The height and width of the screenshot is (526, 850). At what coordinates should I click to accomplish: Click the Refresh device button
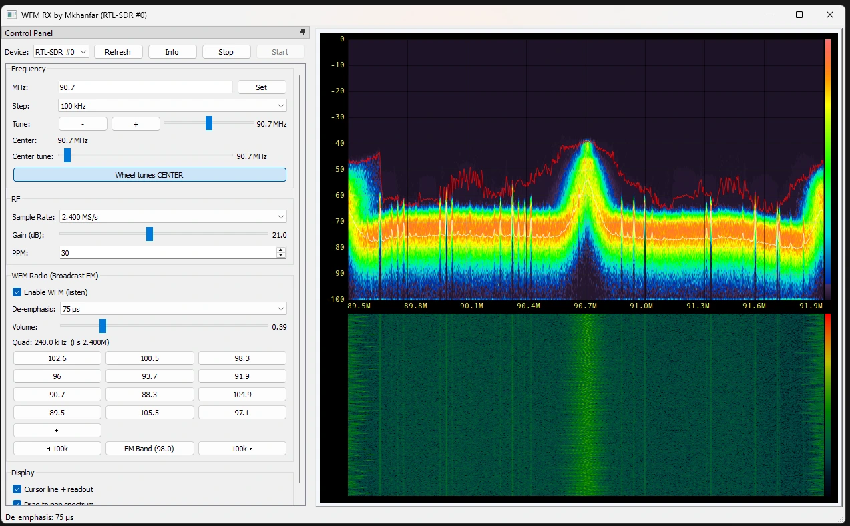[x=118, y=52]
